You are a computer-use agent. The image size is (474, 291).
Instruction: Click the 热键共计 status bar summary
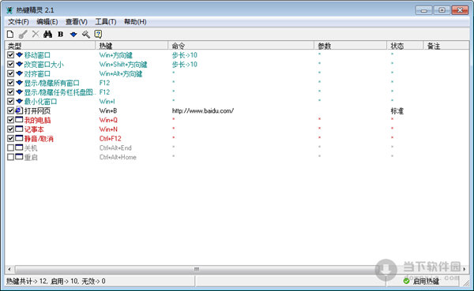(x=56, y=282)
